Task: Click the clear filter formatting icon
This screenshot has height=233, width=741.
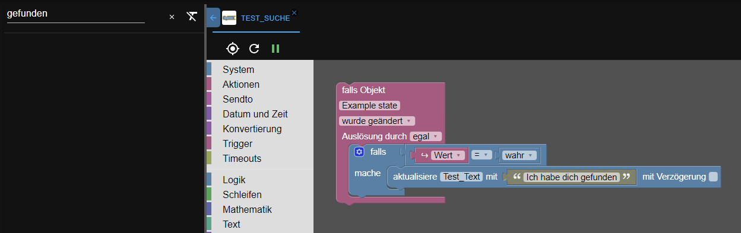Action: (191, 17)
